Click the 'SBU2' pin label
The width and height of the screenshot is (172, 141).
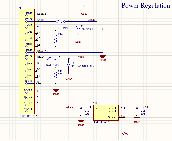pos(29,81)
